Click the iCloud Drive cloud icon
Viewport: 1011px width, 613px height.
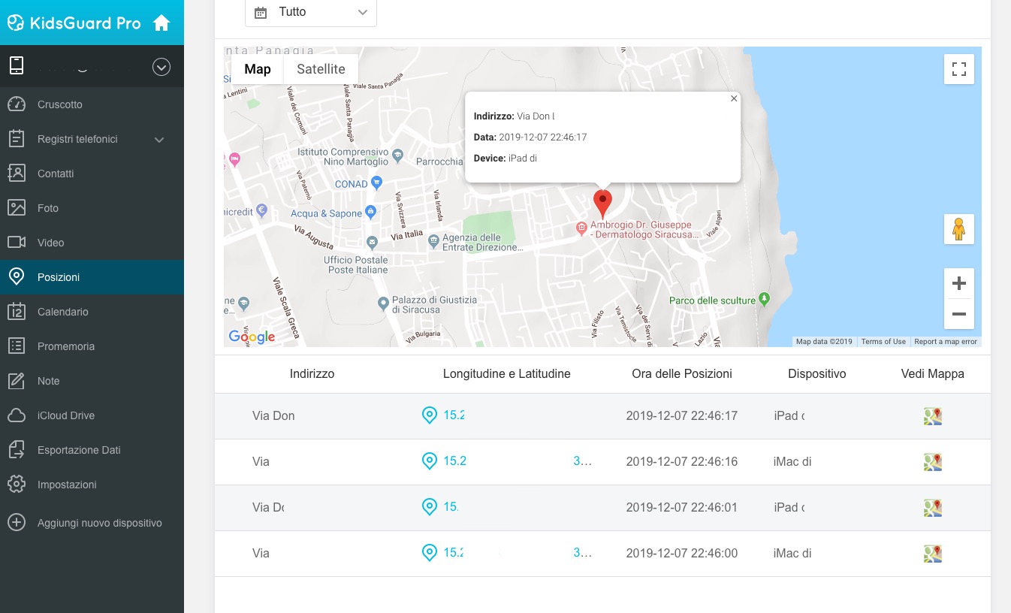(x=17, y=415)
